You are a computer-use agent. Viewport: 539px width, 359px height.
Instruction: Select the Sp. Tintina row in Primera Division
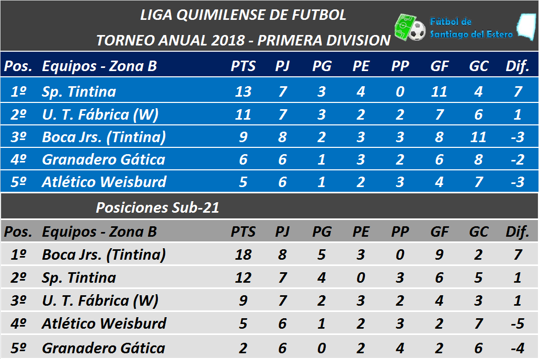pos(270,90)
